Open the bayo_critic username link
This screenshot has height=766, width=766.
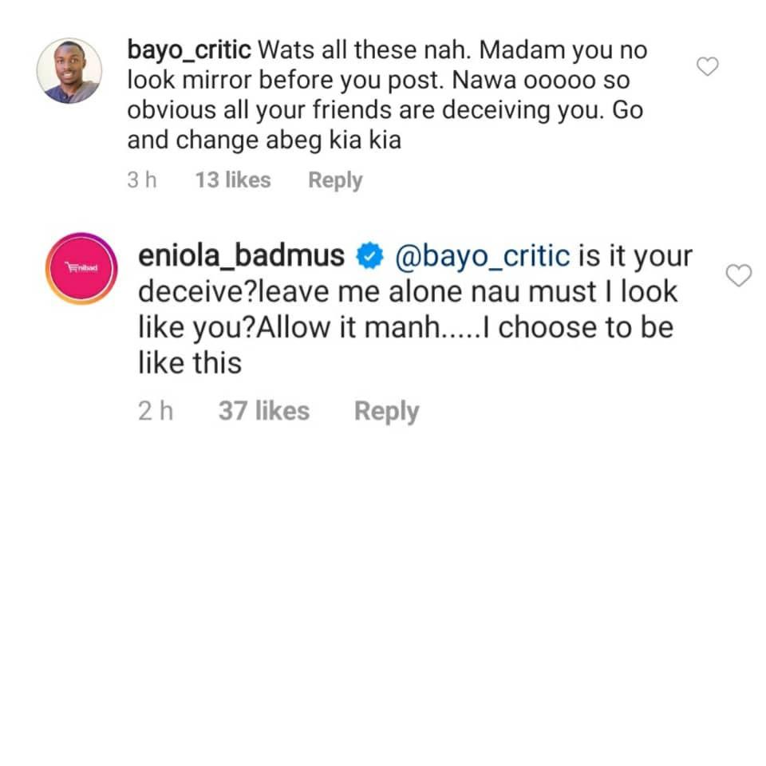click(x=189, y=50)
